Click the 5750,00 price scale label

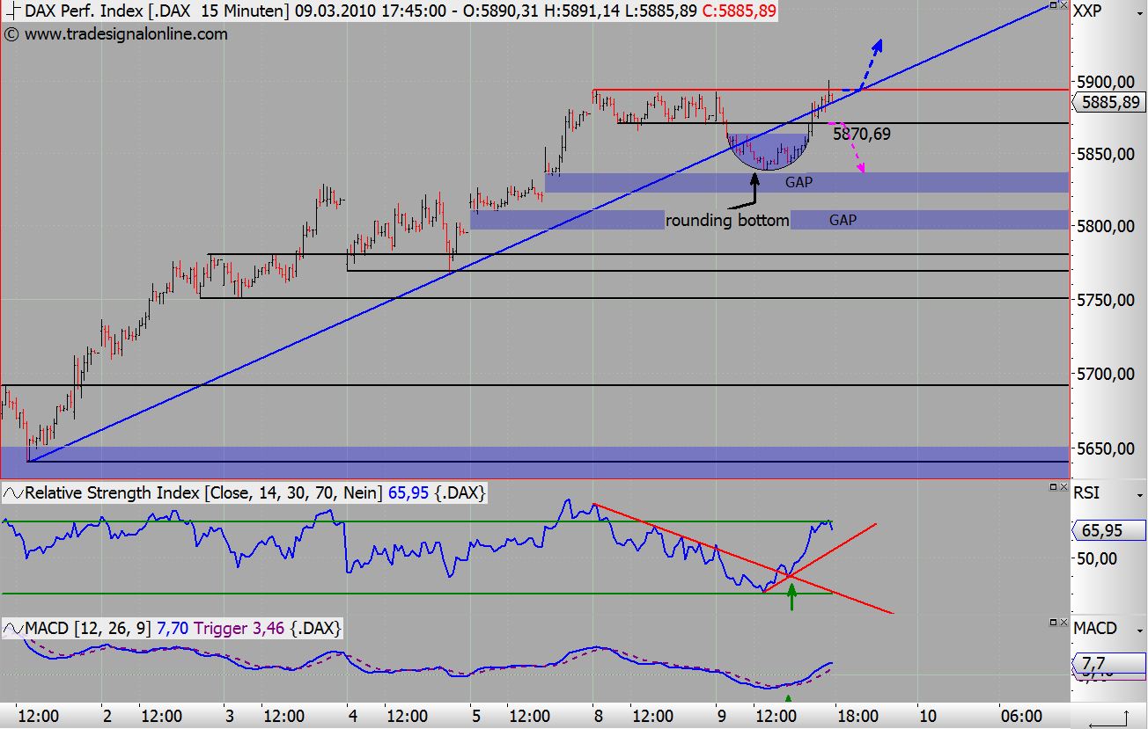pyautogui.click(x=1107, y=300)
